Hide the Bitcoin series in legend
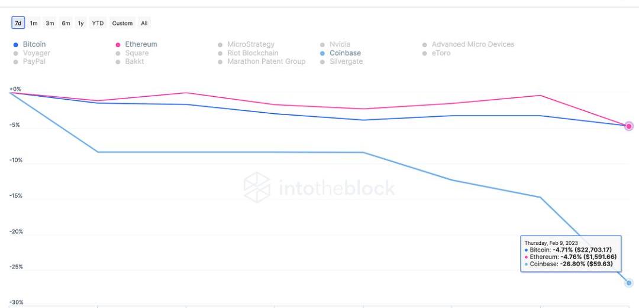This screenshot has width=639, height=308. [34, 44]
